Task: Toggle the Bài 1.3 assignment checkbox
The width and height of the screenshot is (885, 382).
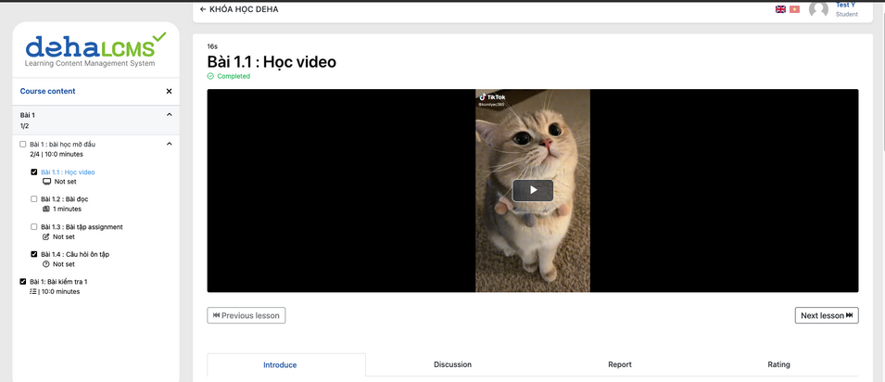Action: pos(34,227)
